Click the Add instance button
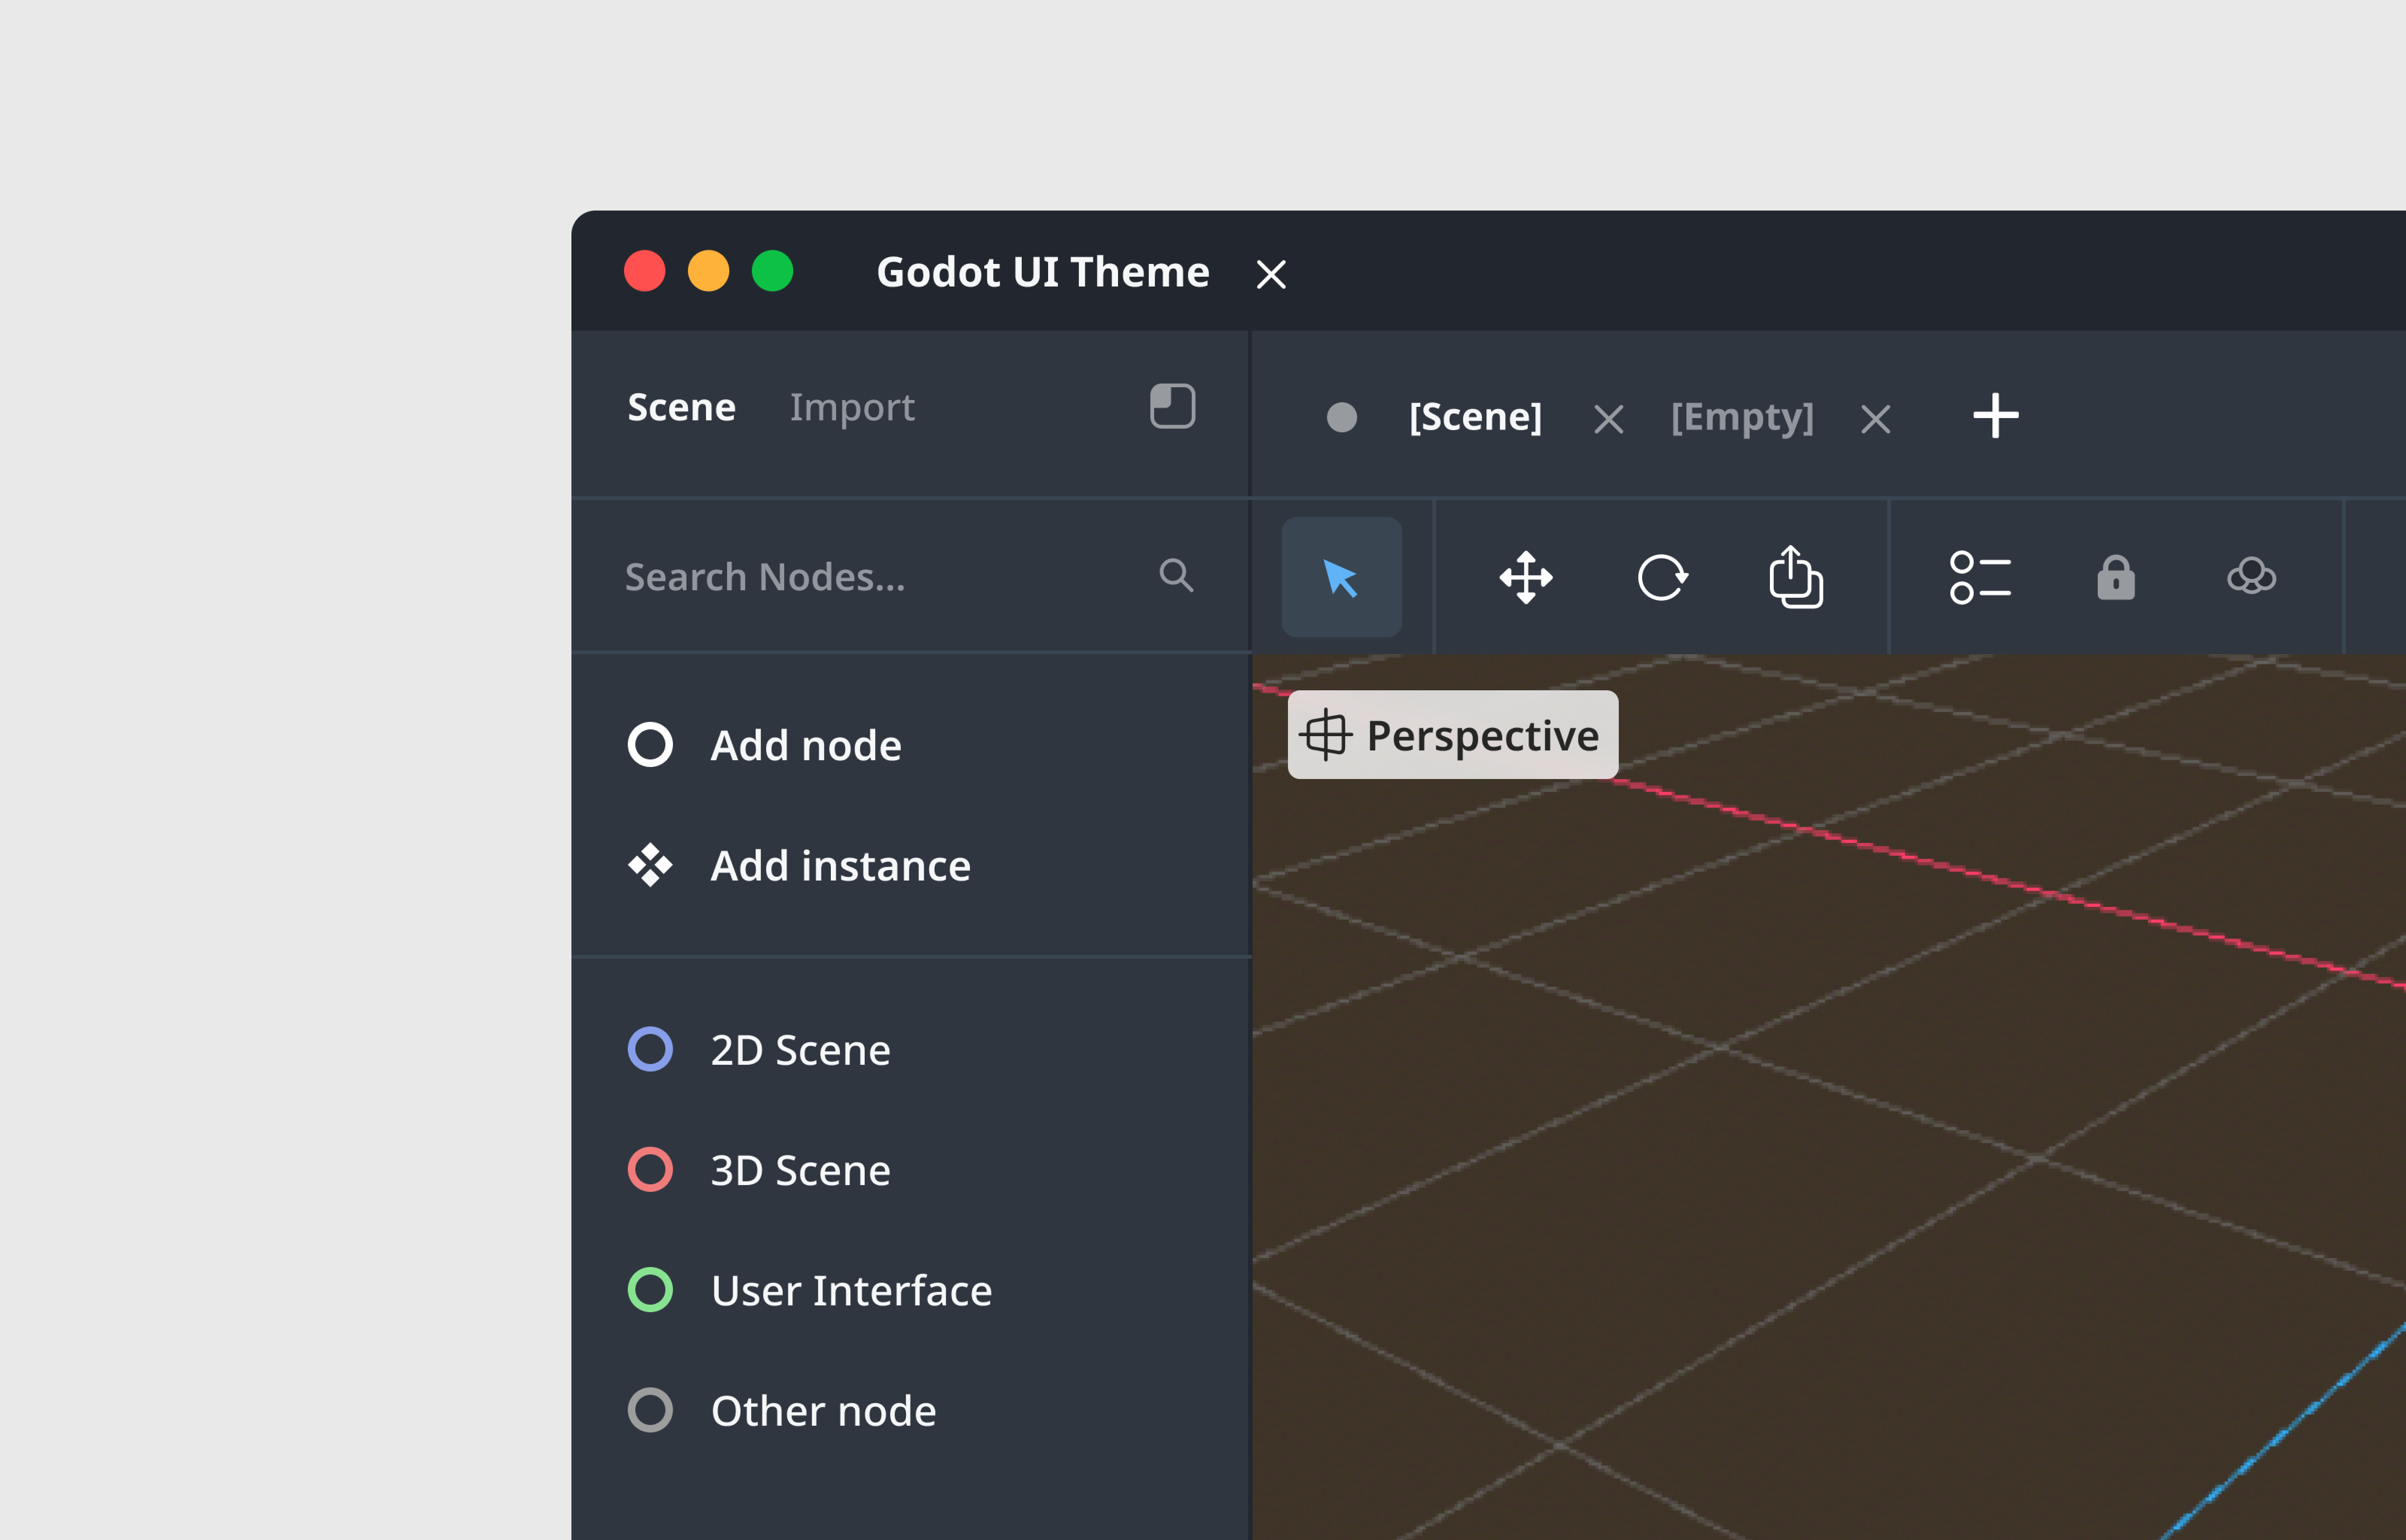Image resolution: width=2406 pixels, height=1540 pixels. pos(839,866)
